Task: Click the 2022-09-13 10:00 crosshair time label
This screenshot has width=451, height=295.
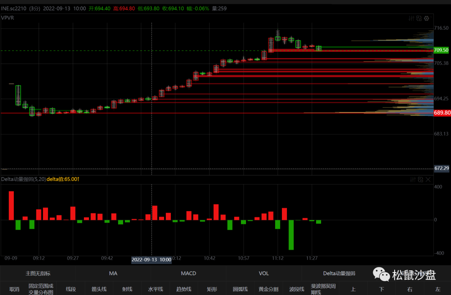Action: (152, 260)
